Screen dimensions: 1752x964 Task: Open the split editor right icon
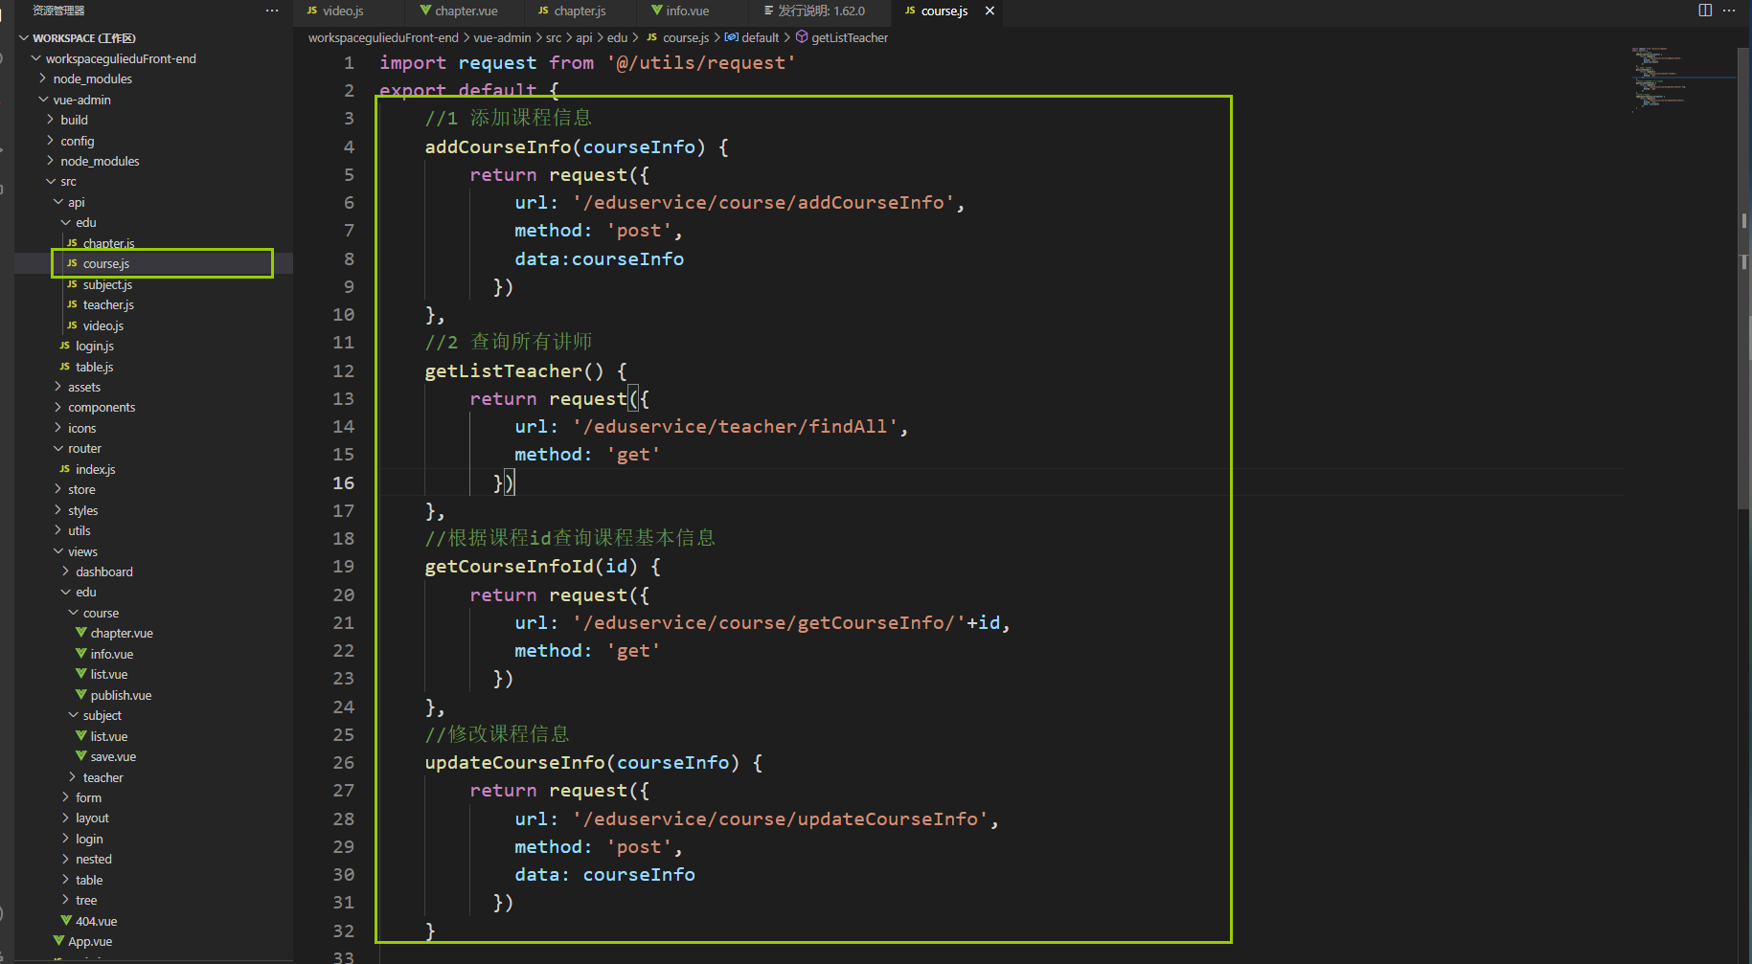coord(1705,11)
